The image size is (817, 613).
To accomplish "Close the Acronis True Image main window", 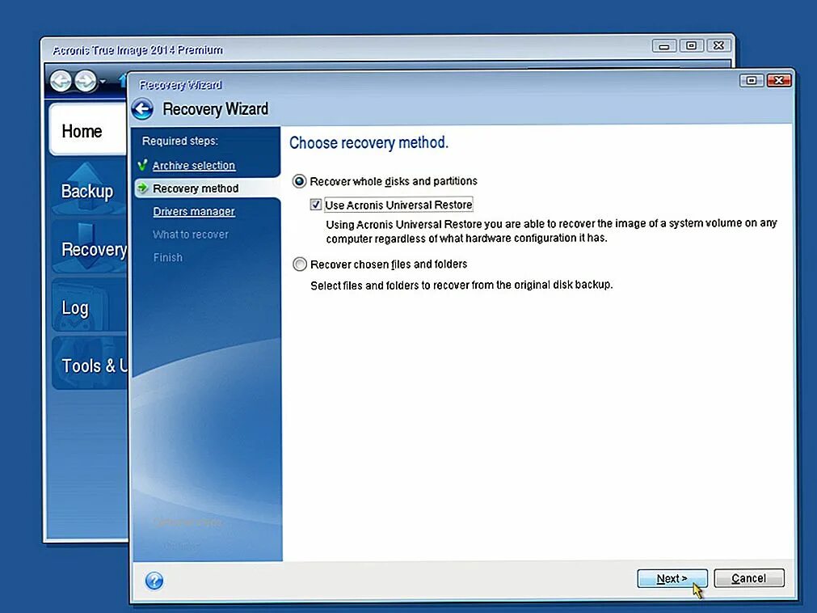I will coord(718,46).
